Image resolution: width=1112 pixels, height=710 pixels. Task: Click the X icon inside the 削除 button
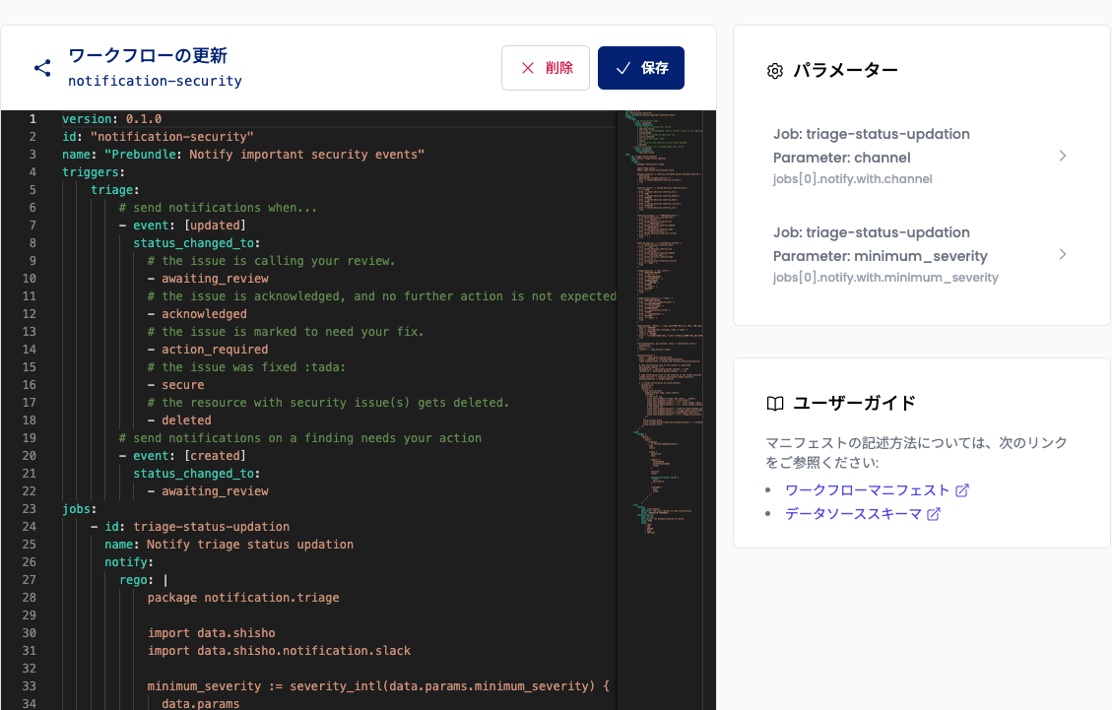(527, 67)
